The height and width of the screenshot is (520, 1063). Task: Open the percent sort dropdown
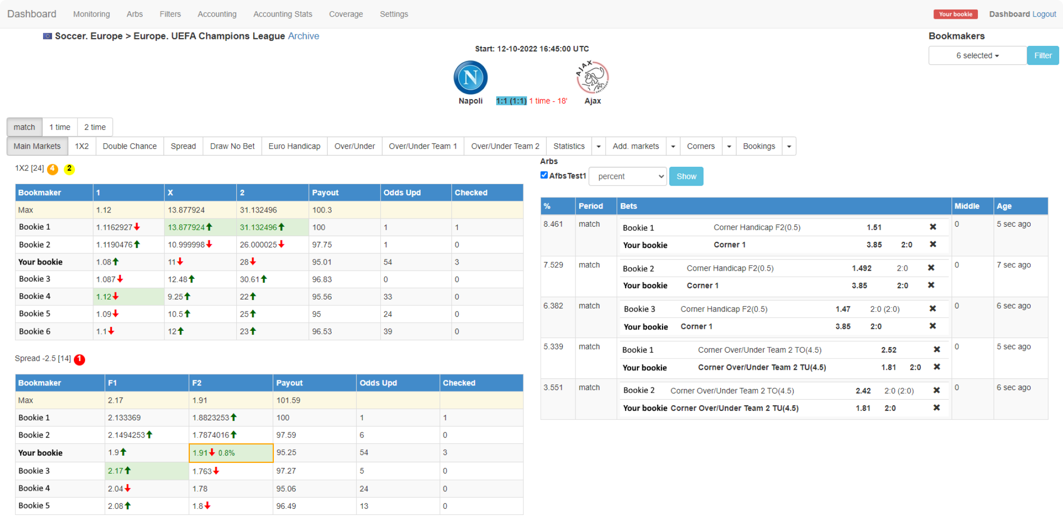(628, 177)
